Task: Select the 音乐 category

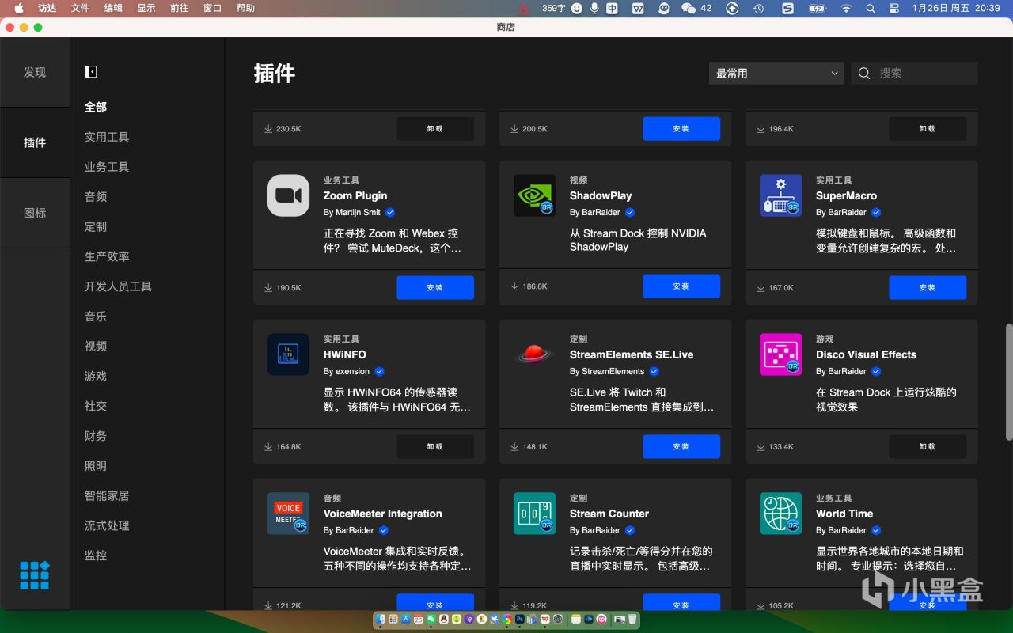Action: coord(96,316)
